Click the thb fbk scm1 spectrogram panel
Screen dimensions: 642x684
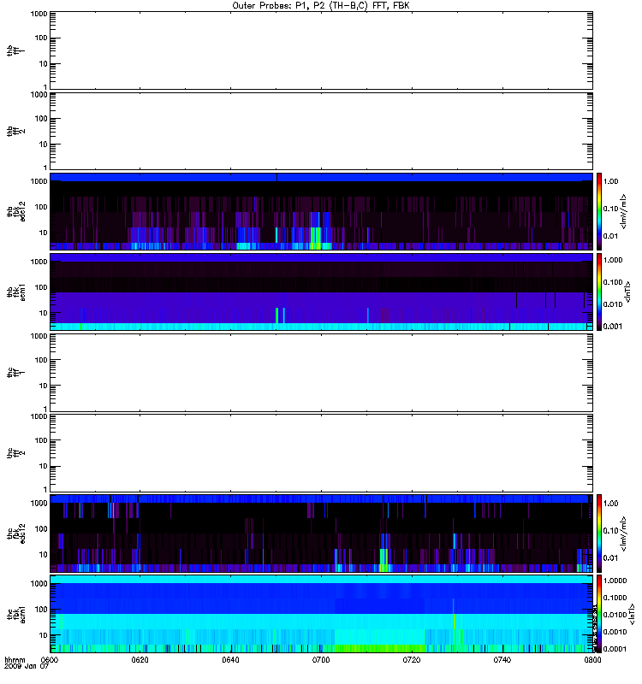(x=322, y=292)
